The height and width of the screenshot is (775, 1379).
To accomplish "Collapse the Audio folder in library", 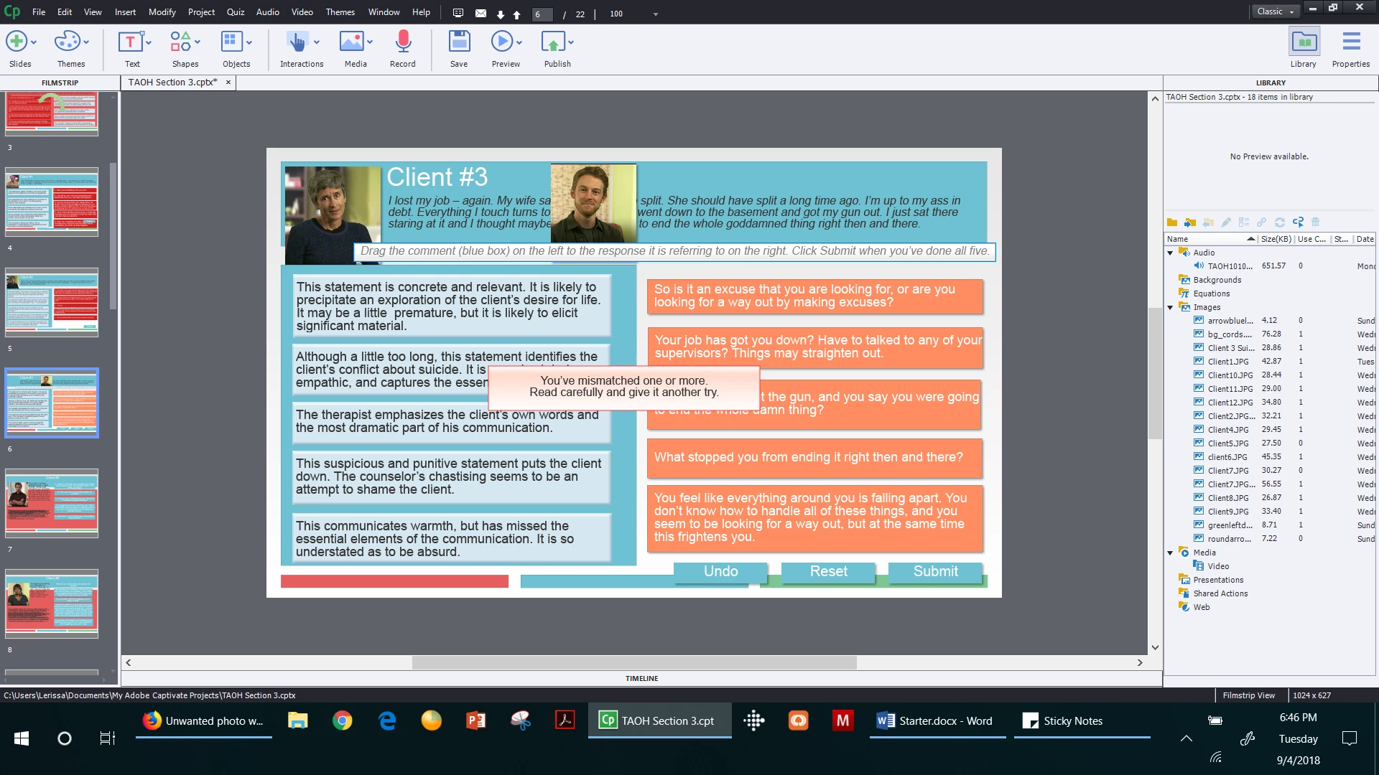I will coord(1171,253).
